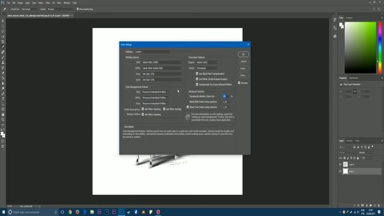Click the globe info icon in Color Settings
The width and height of the screenshot is (384, 216).
[188, 117]
